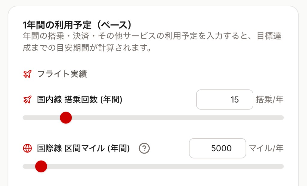Focus the 国内線 搭乗回数 input showing 15
The width and height of the screenshot is (307, 186).
[x=225, y=100]
